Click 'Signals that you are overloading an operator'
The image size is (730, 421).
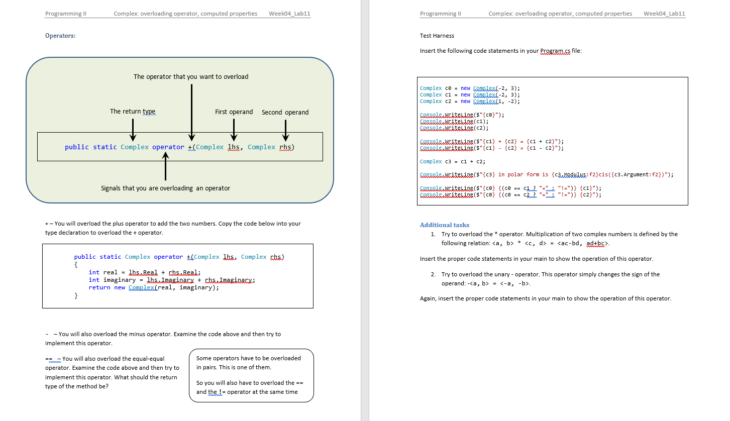coord(165,188)
